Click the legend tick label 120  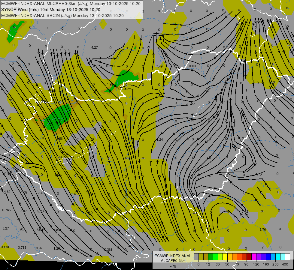(256, 264)
